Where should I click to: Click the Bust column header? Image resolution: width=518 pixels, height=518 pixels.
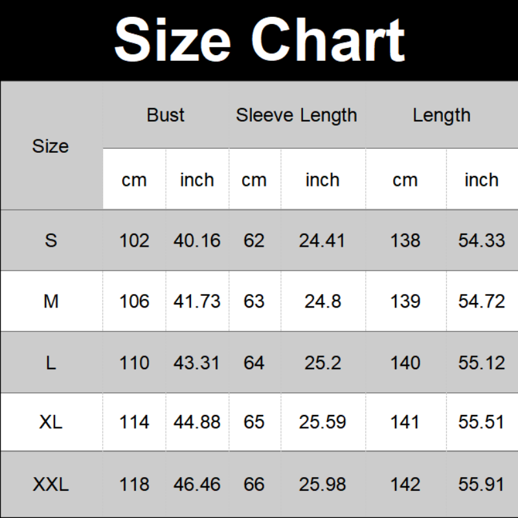coord(166,115)
